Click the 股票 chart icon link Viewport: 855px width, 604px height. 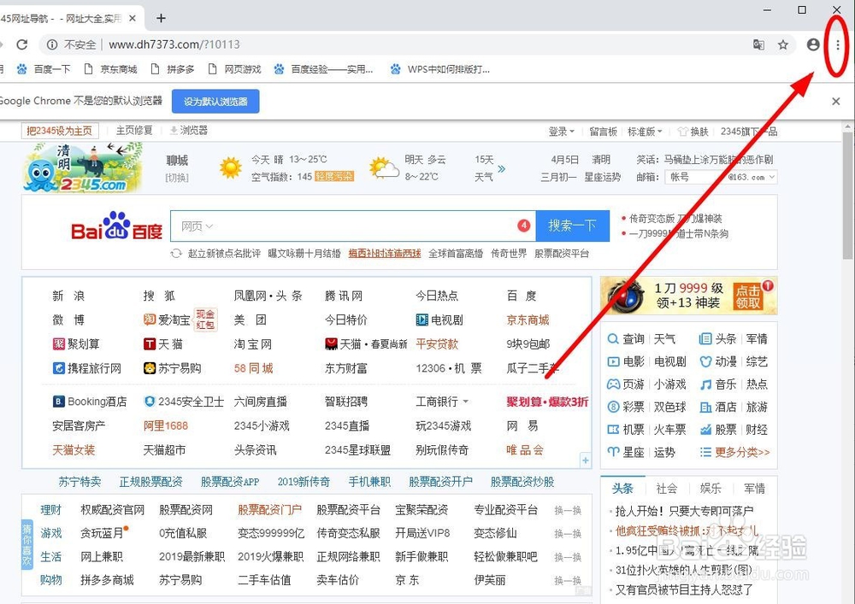click(718, 430)
